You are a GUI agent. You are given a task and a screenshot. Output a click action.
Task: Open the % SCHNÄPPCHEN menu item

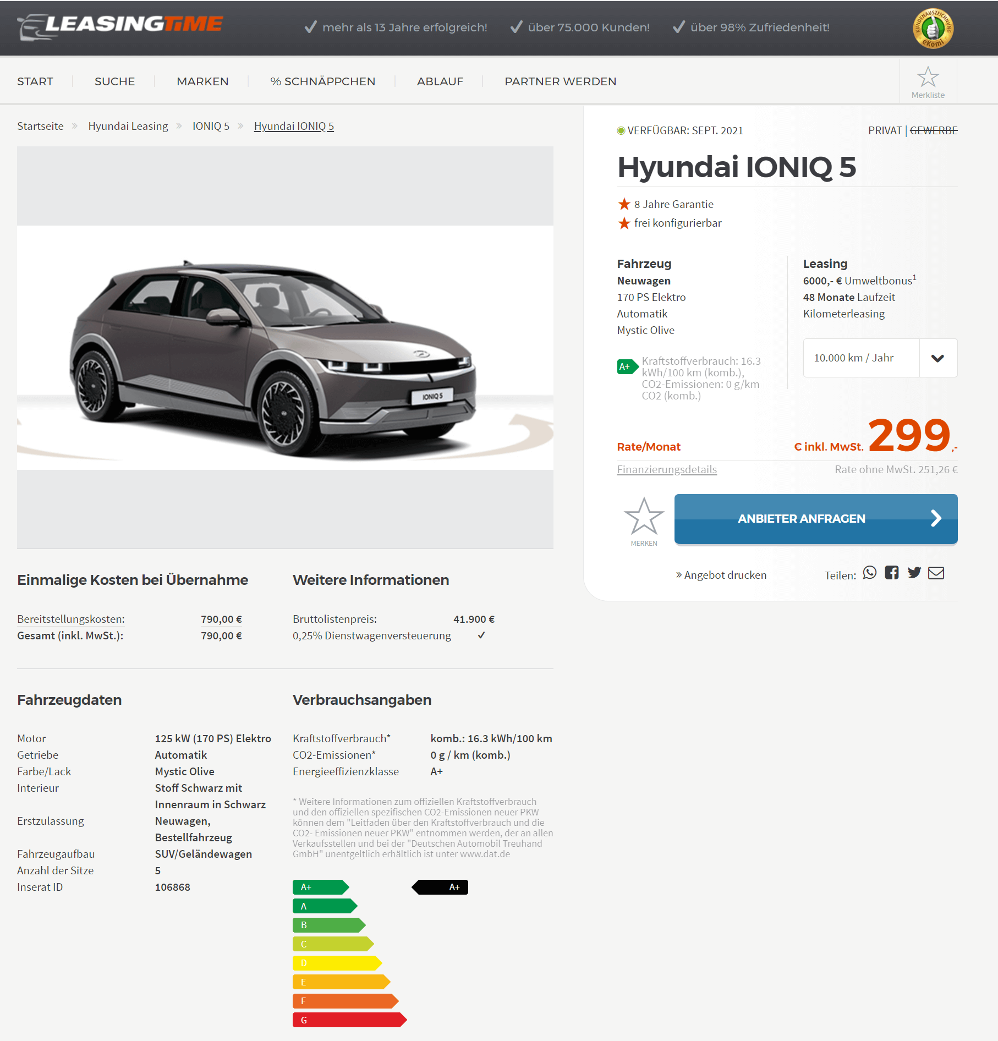(323, 81)
